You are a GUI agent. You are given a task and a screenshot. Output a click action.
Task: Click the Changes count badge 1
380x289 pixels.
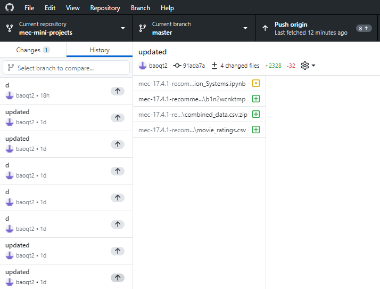pyautogui.click(x=46, y=50)
